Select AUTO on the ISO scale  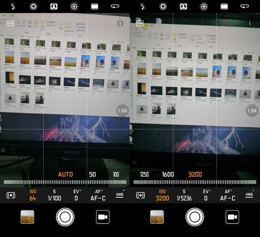click(x=65, y=174)
